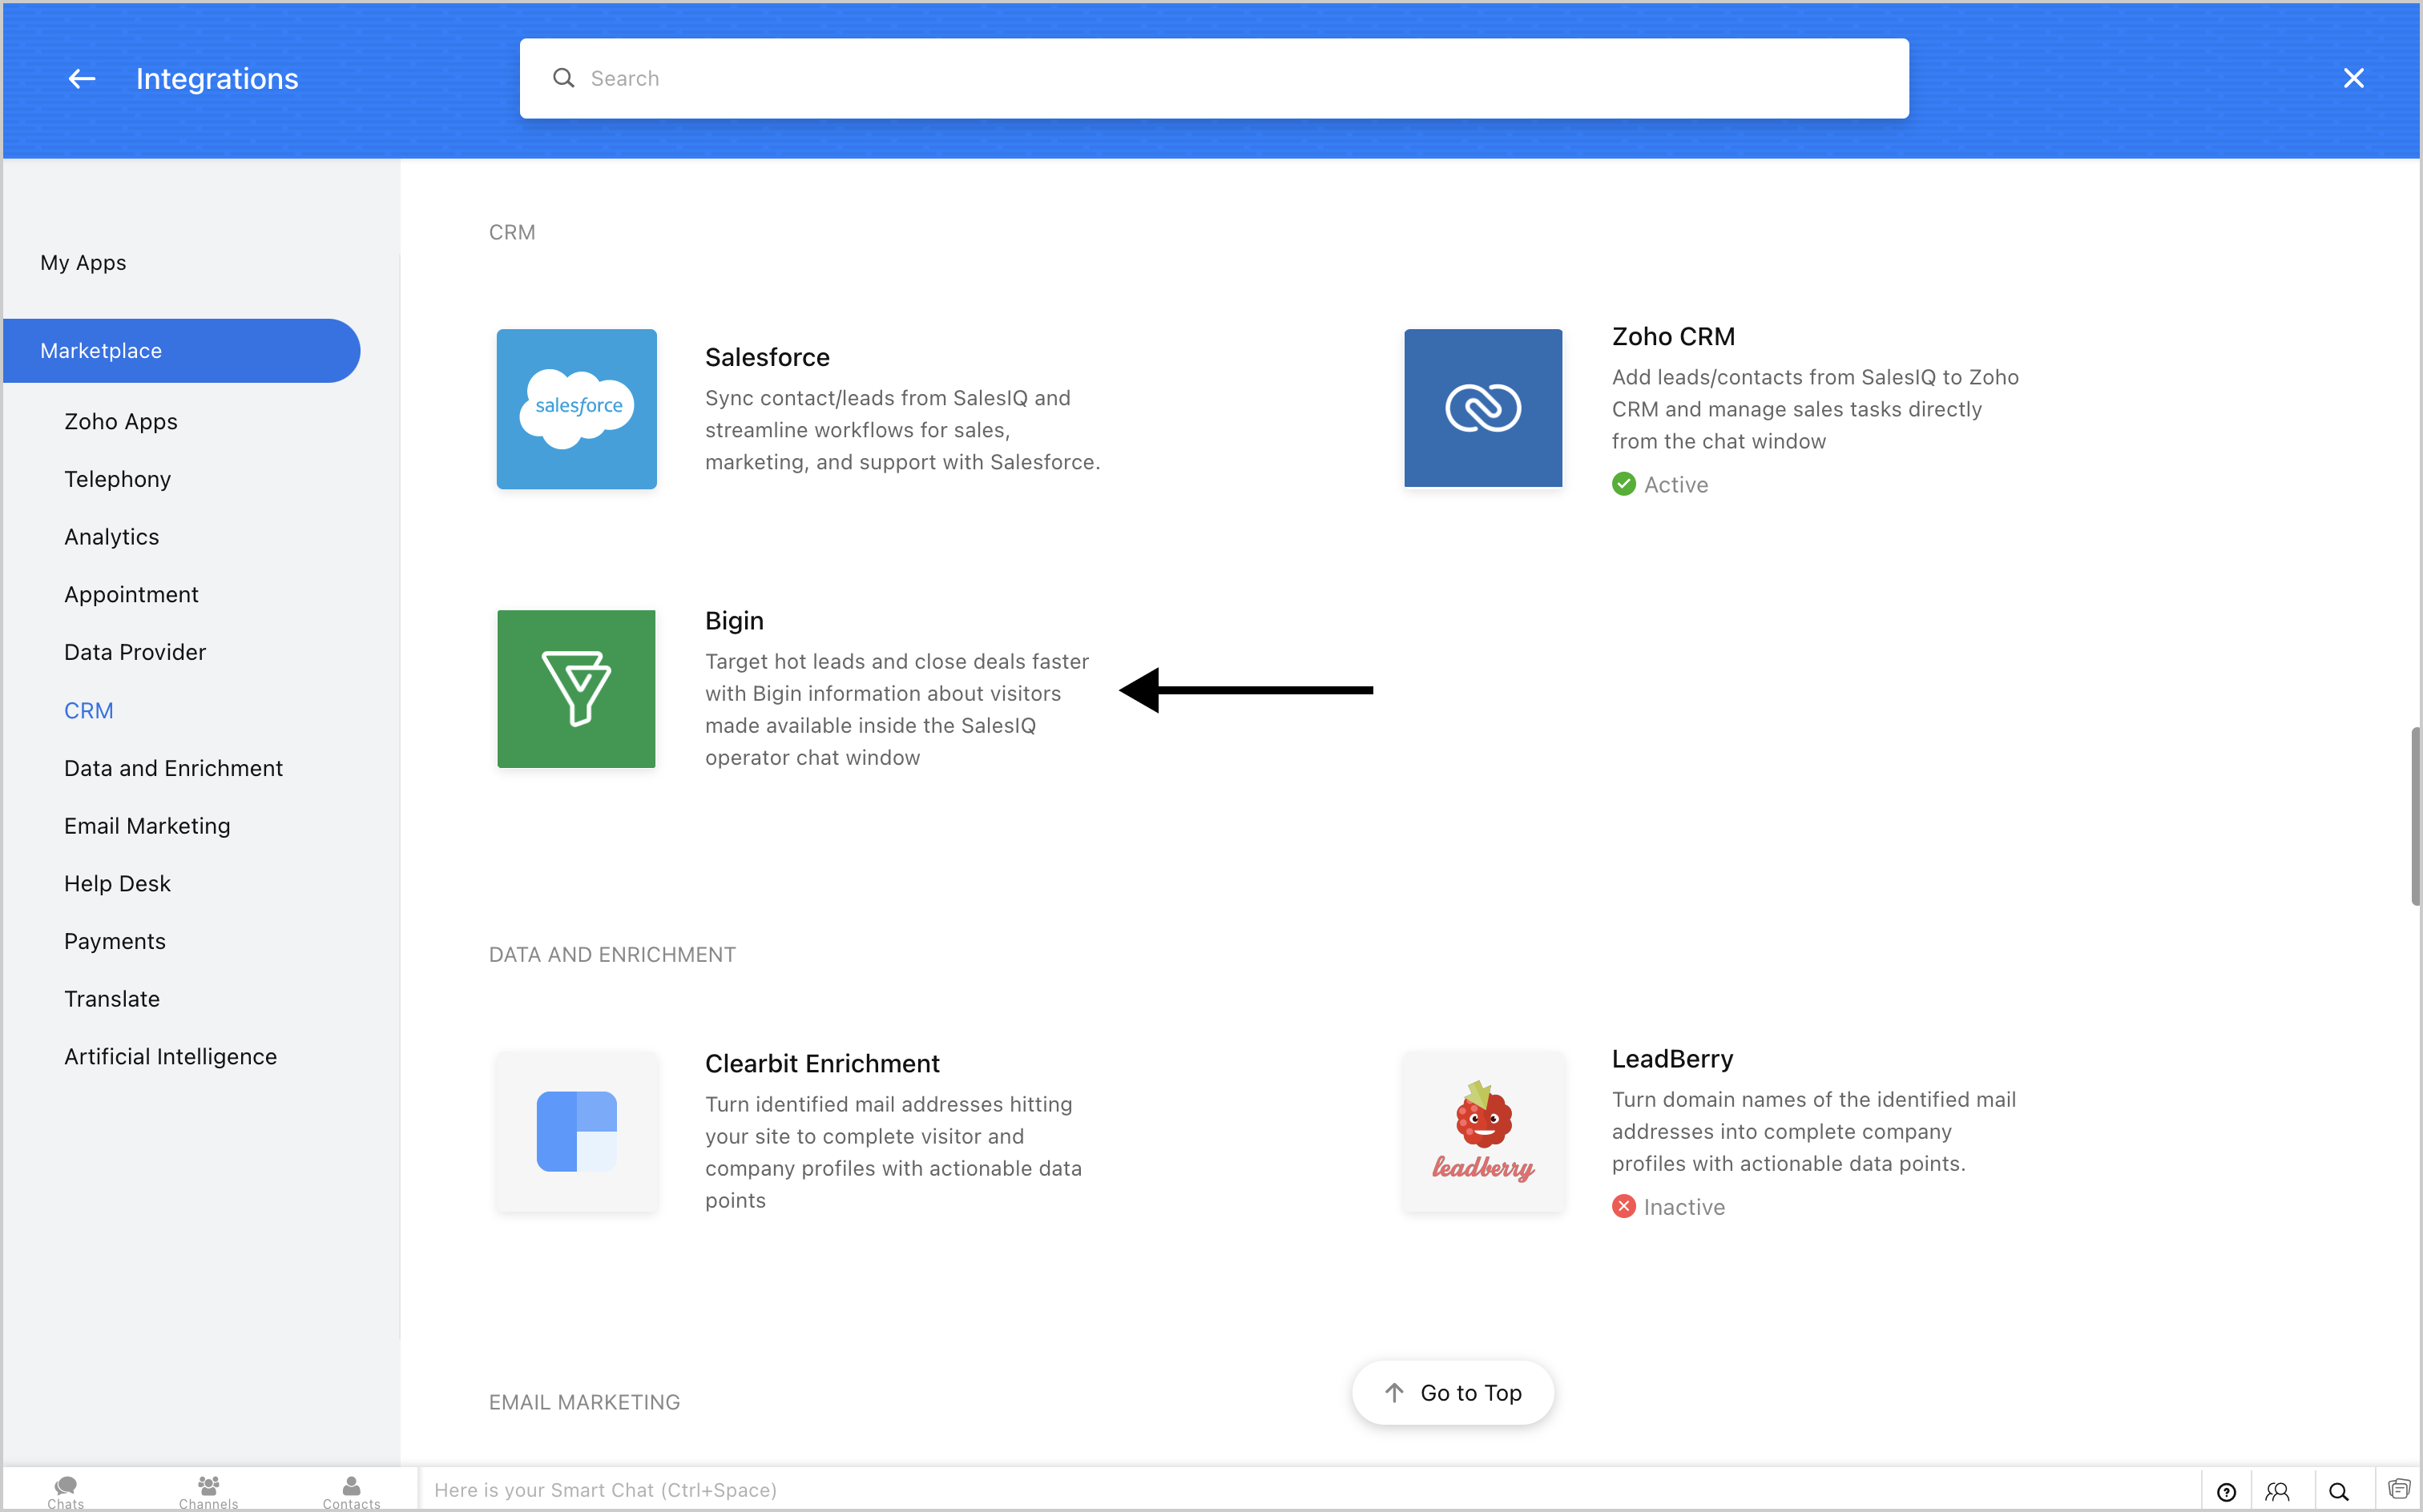Click the Search input field
The image size is (2423, 1512).
pos(1213,78)
